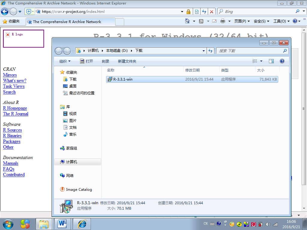The image size is (307, 230).
Task: Click the IE forward navigation button
Action: click(x=13, y=12)
